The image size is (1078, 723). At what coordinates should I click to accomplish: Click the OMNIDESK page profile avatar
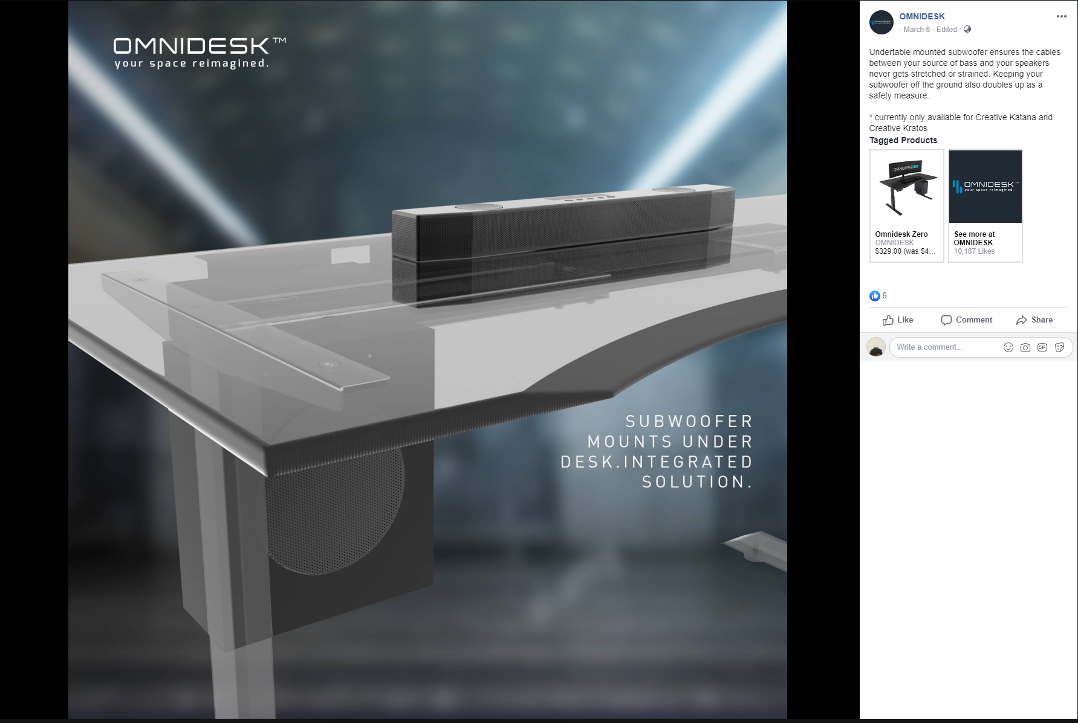[x=881, y=22]
